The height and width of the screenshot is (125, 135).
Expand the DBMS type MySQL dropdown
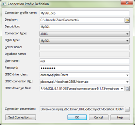[127, 41]
